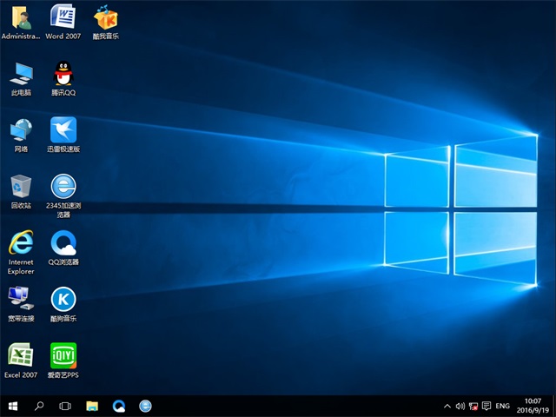Select the 迅雷极速版 desktop icon
The height and width of the screenshot is (417, 556).
coord(63,130)
